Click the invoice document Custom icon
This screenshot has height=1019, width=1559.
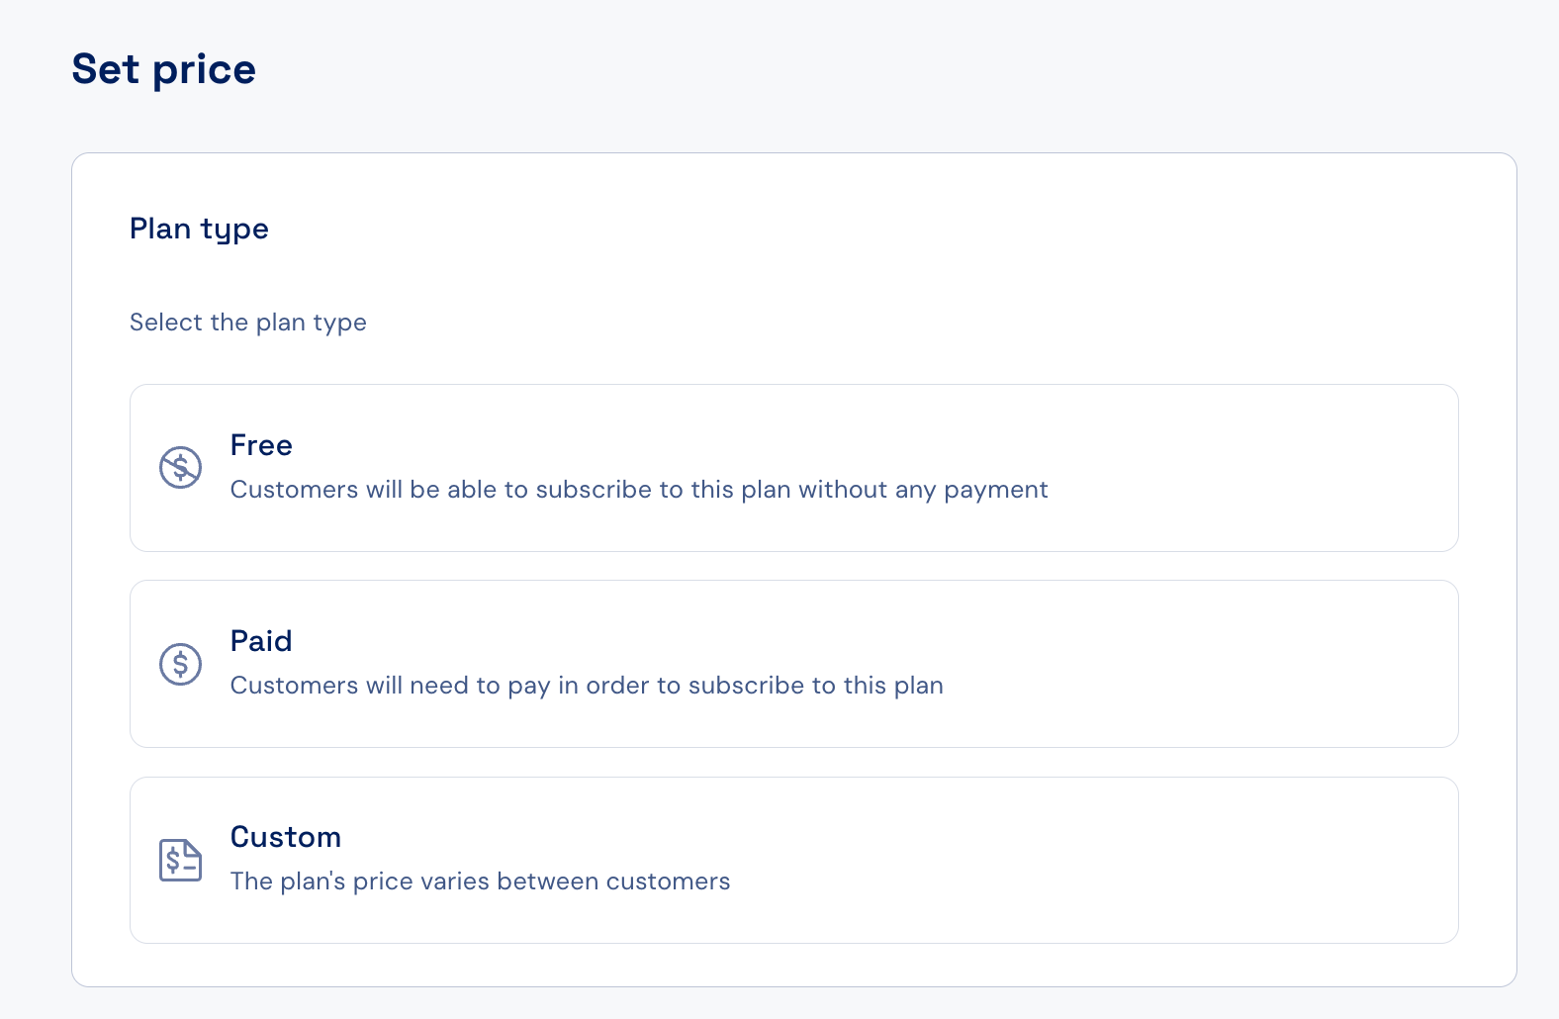coord(181,860)
